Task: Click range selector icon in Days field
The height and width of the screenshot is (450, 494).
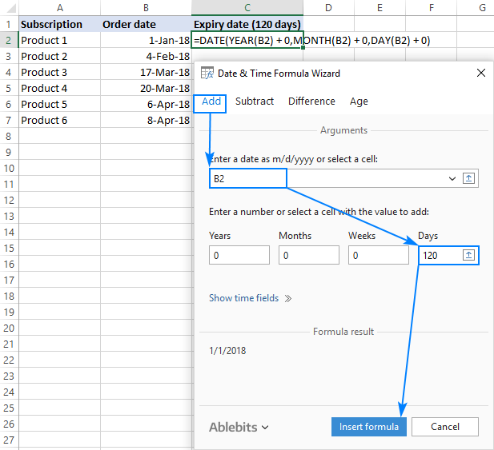Action: (469, 255)
